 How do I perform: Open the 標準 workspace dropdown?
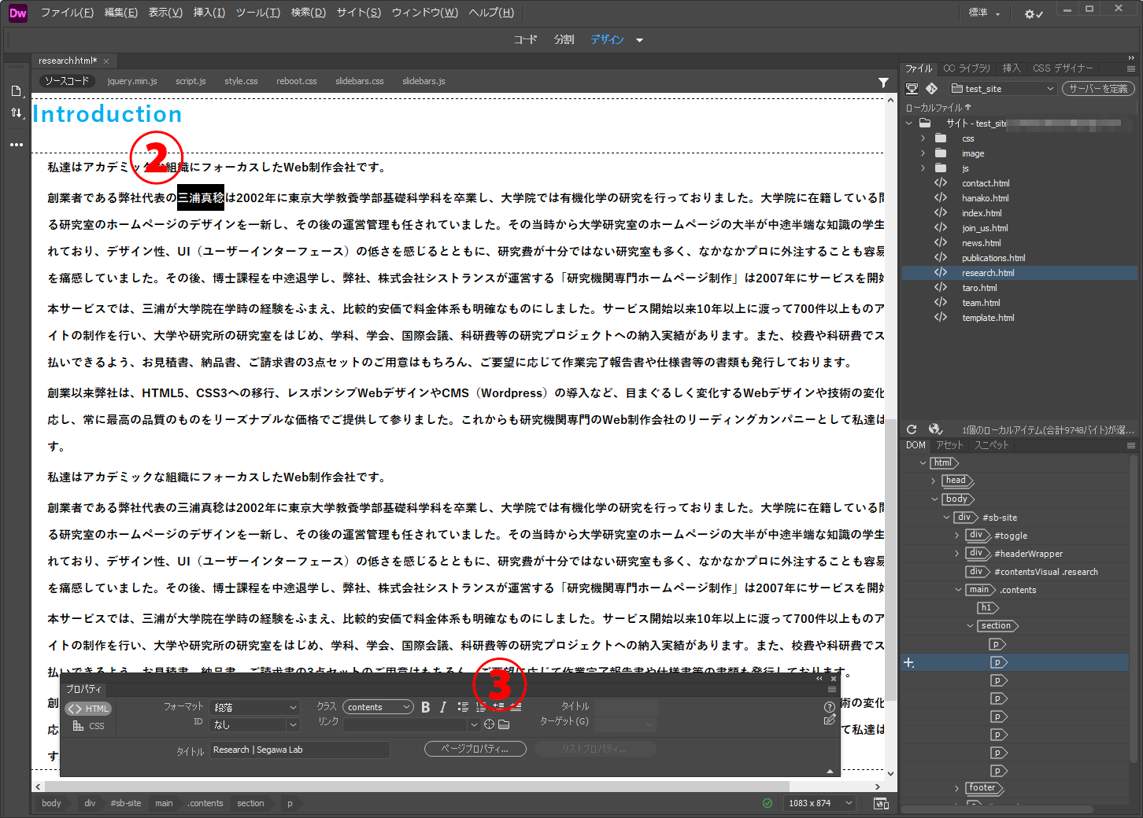[984, 13]
